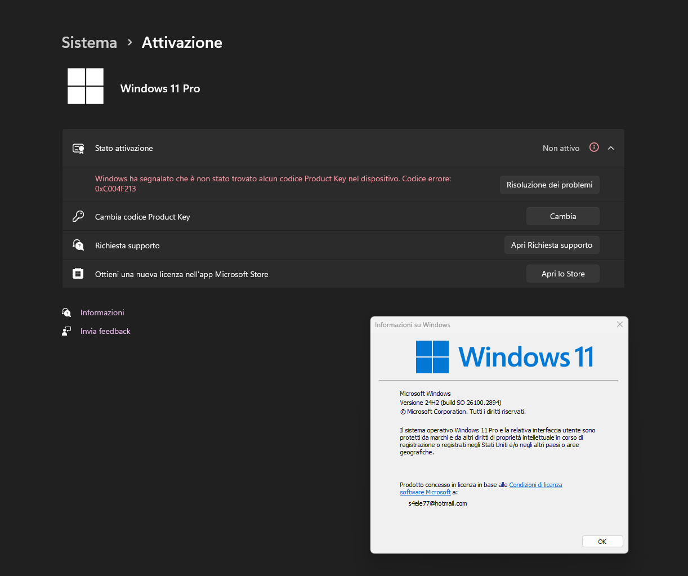Viewport: 688px width, 576px height.
Task: Click the Invia feedback person icon
Action: (x=67, y=331)
